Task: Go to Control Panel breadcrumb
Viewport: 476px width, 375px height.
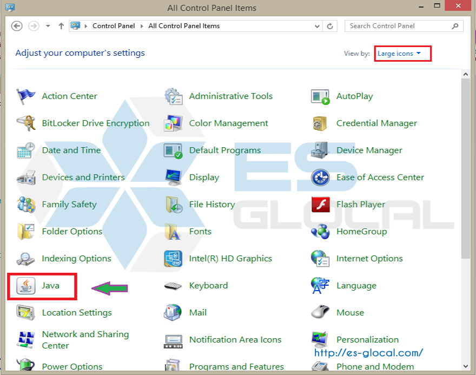Action: coord(114,26)
